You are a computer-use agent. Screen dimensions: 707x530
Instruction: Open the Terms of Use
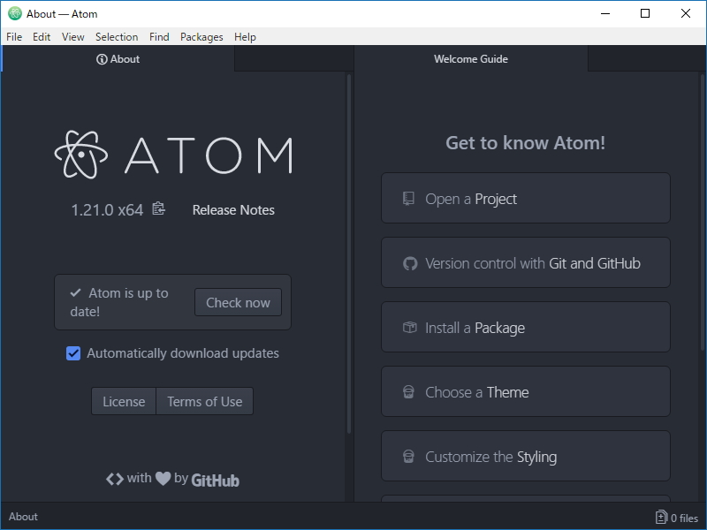point(204,401)
